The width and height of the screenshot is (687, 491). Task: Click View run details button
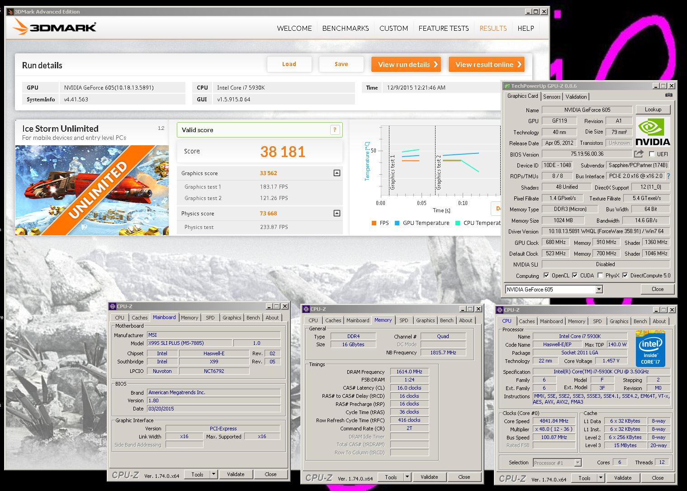[x=406, y=64]
